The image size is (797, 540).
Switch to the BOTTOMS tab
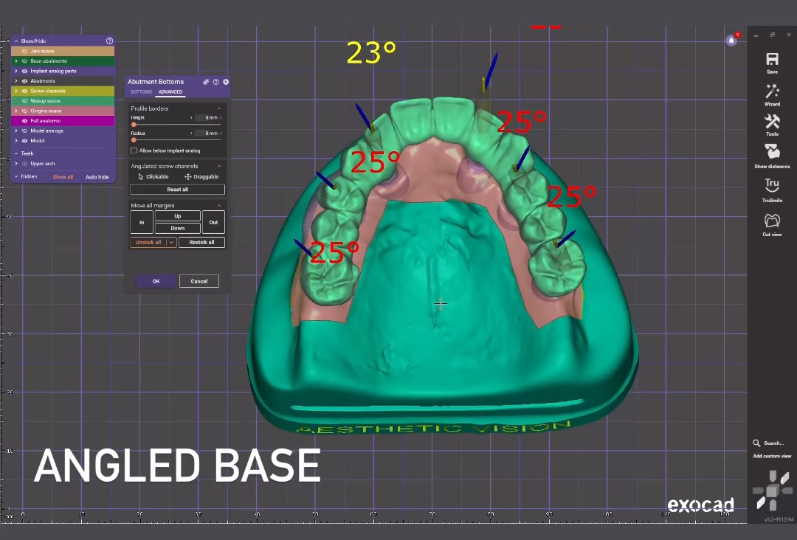141,92
